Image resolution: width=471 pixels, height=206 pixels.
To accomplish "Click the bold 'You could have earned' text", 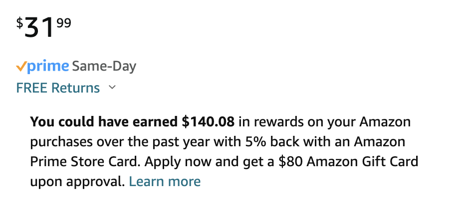I will click(104, 121).
